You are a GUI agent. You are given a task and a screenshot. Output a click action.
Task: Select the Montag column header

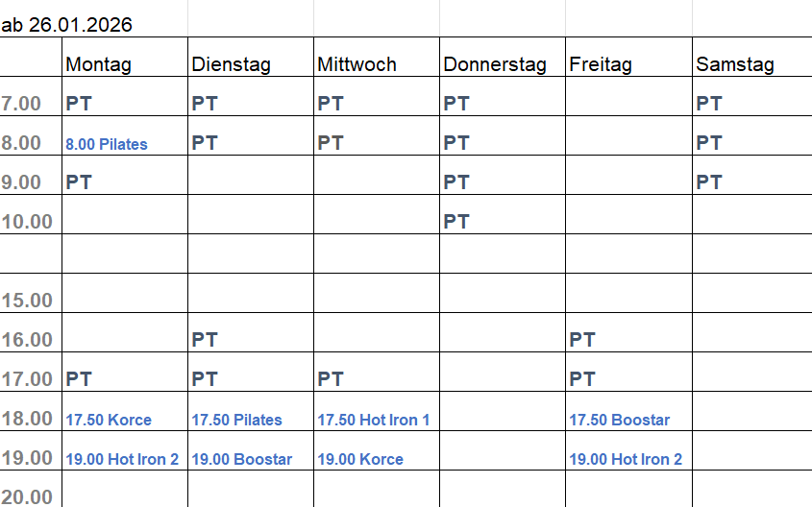[98, 64]
